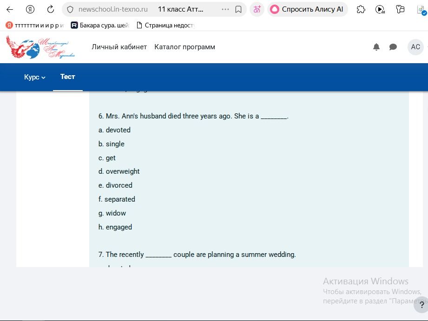Click the newschool.in-texno.ru address field
This screenshot has width=428, height=321.
pyautogui.click(x=113, y=9)
